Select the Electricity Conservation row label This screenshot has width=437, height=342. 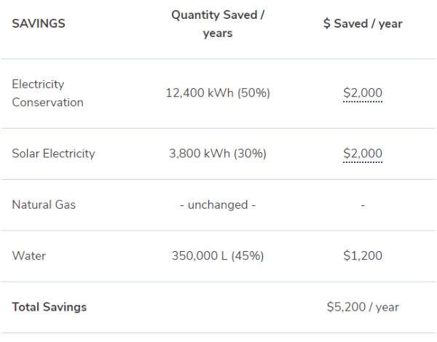click(47, 93)
